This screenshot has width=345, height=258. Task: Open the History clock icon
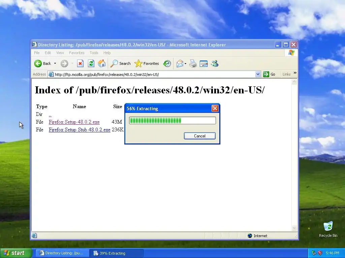coord(167,63)
